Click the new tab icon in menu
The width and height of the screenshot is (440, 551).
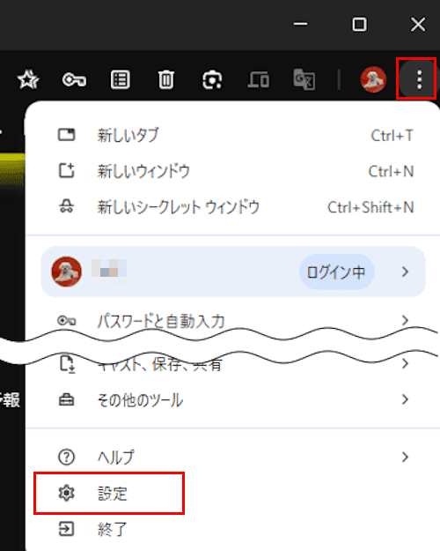pyautogui.click(x=66, y=135)
